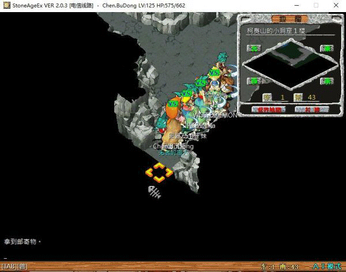Click the window title 'StoneAgeEx VER 2.0.3'

40,5
